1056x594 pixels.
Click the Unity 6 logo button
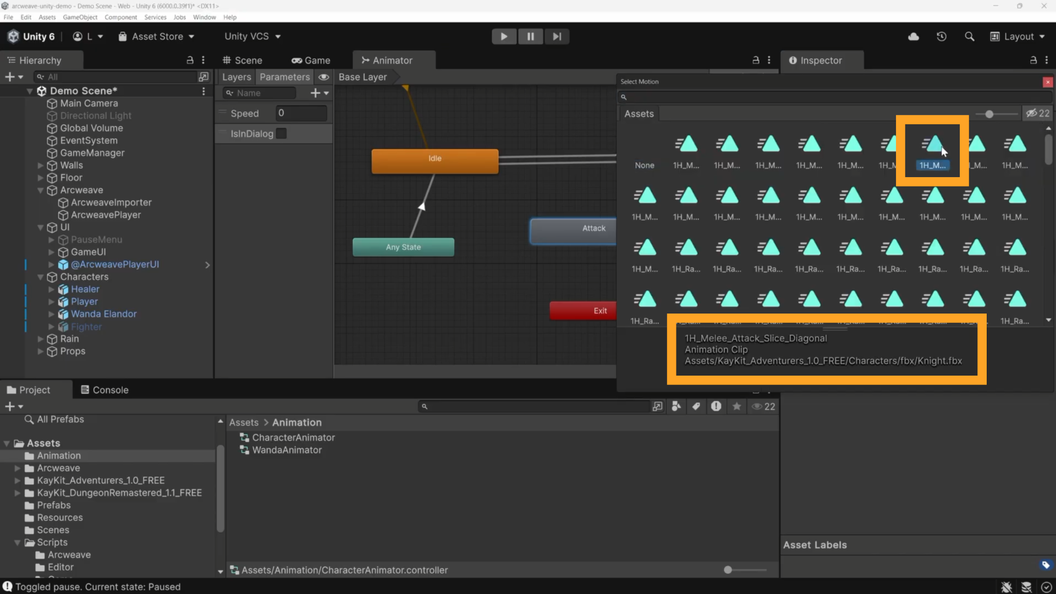(31, 36)
